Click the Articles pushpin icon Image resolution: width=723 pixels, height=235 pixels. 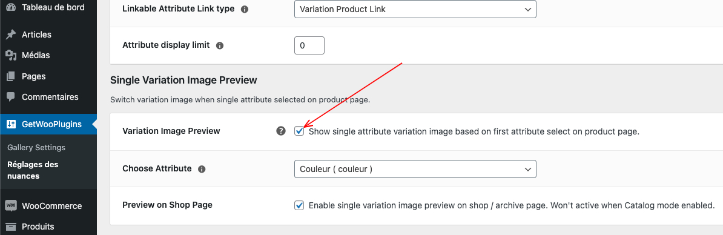pos(11,35)
